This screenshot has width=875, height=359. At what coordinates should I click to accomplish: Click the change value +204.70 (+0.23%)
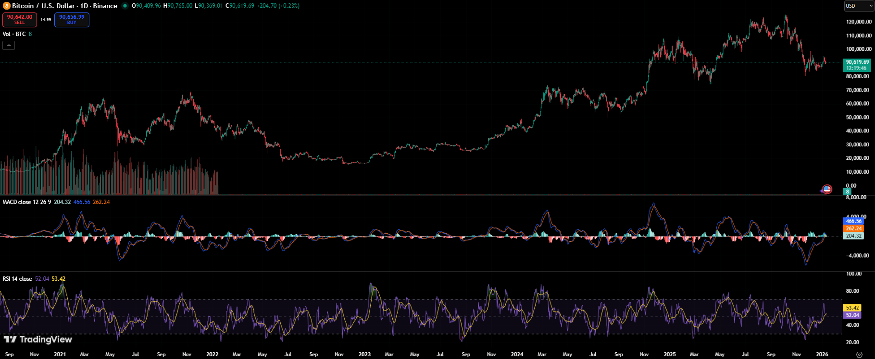[278, 6]
